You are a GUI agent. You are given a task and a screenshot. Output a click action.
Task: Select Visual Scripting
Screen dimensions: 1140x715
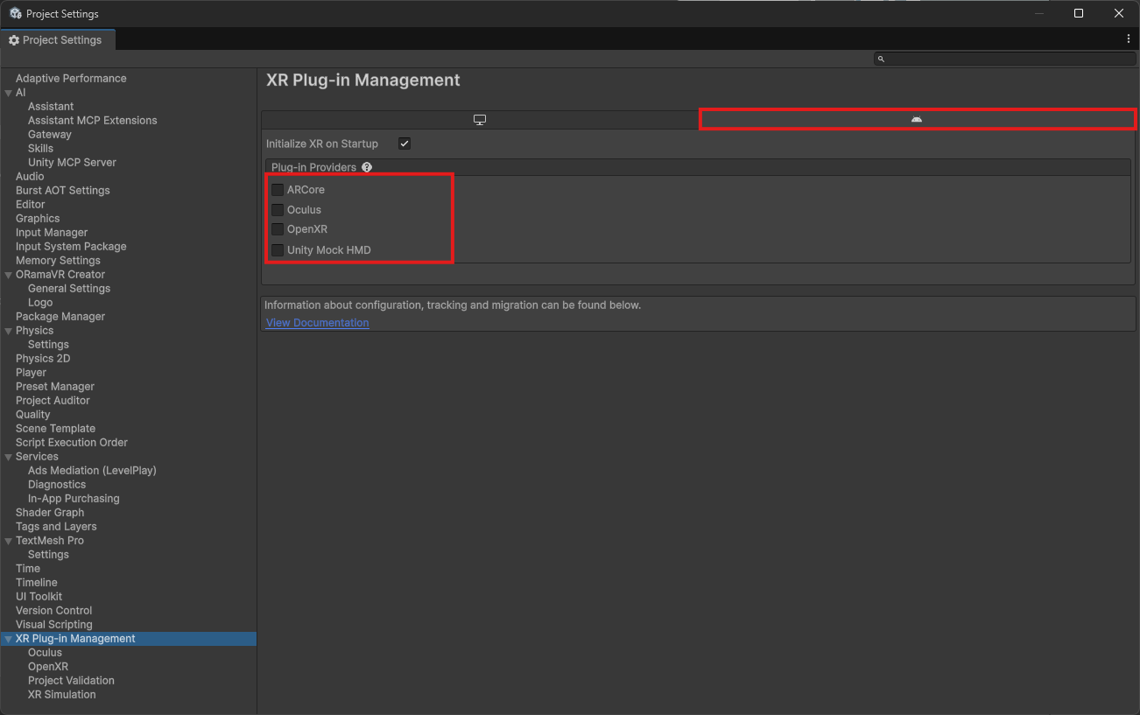click(54, 625)
